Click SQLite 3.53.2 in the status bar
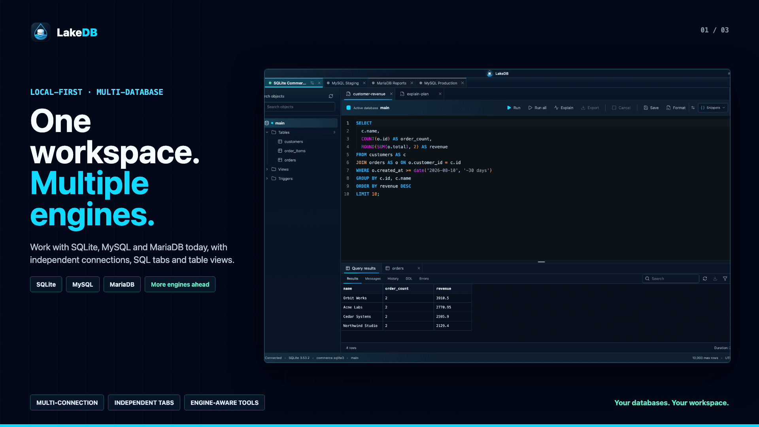 [x=299, y=358]
